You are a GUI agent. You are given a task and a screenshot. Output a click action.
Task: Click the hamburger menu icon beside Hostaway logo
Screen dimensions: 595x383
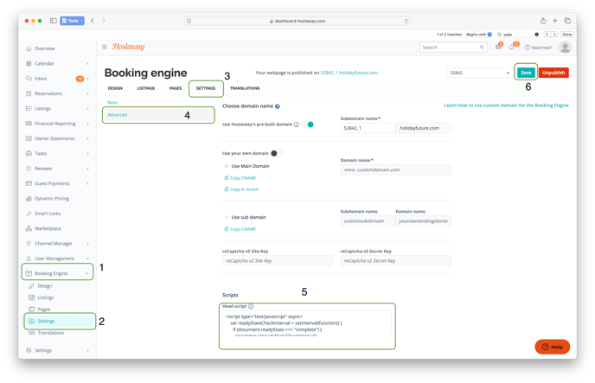(x=105, y=47)
